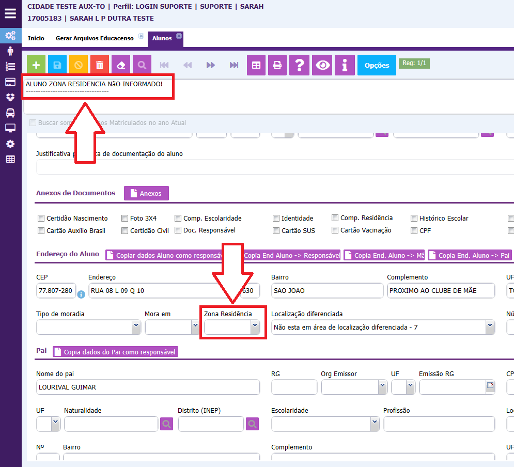Click the printer icon in toolbar
This screenshot has height=467, width=514.
pos(277,65)
